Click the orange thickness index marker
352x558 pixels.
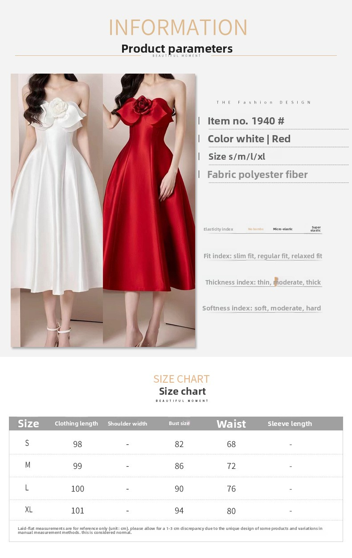pyautogui.click(x=276, y=281)
